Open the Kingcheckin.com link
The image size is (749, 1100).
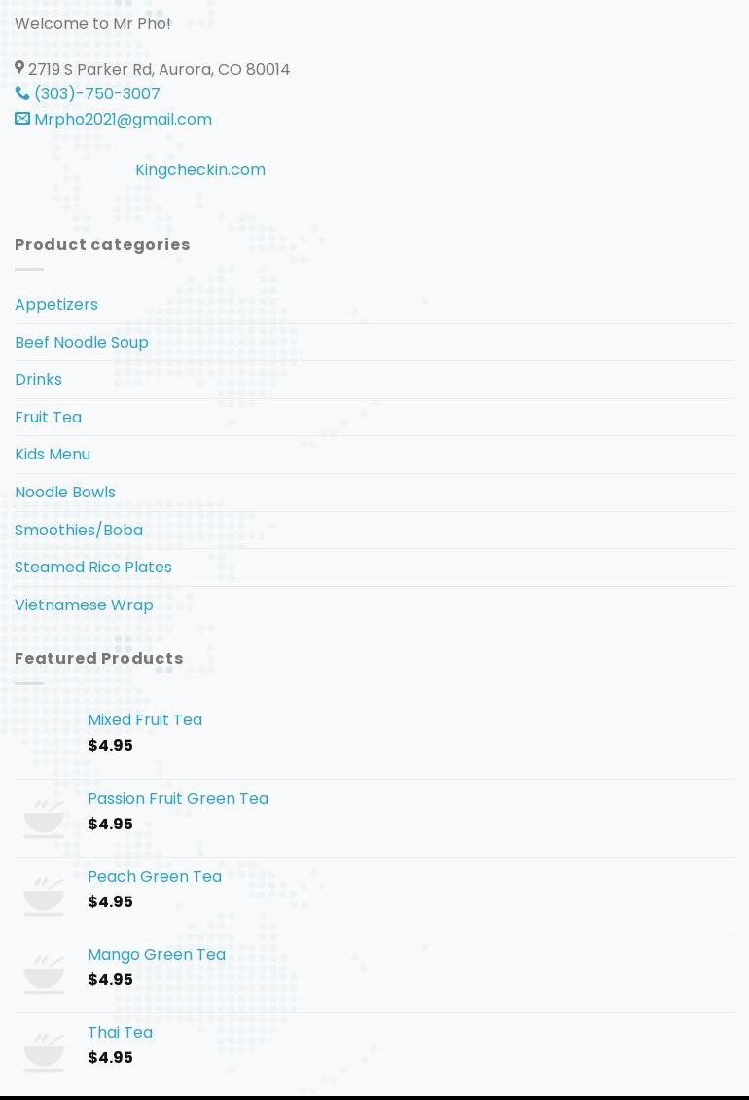[200, 169]
